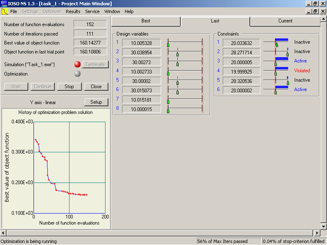Click design variable 5 slider marker
327x245 pixels.
pos(177,83)
